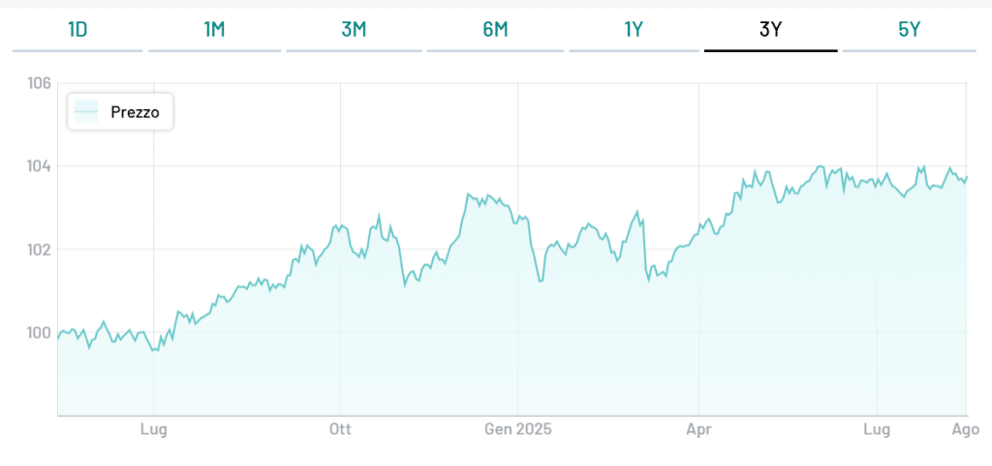This screenshot has width=992, height=466.
Task: Click the Apr x-axis marker
Action: (698, 428)
